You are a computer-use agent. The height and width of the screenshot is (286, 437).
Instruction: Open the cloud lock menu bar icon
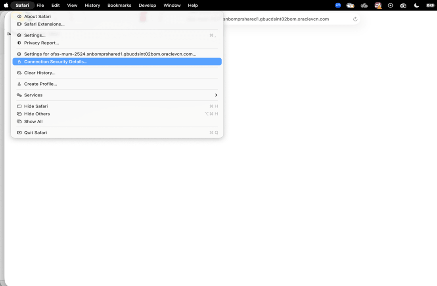(x=350, y=5)
